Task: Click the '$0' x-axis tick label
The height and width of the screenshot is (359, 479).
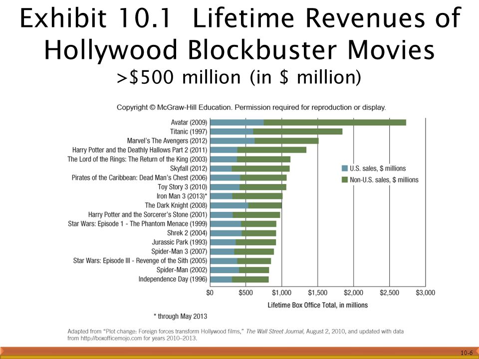Action: click(x=210, y=293)
